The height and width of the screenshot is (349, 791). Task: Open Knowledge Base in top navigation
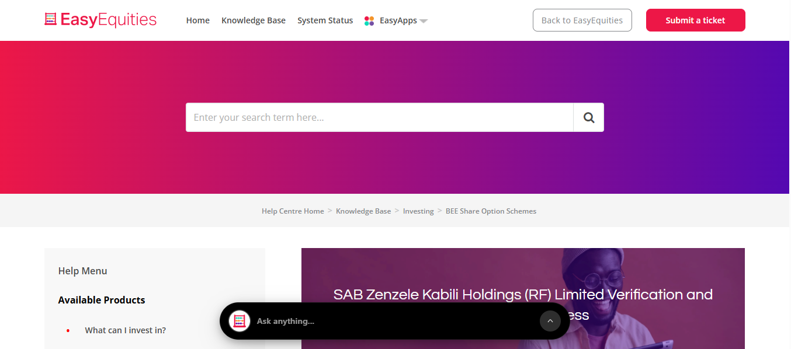click(254, 20)
